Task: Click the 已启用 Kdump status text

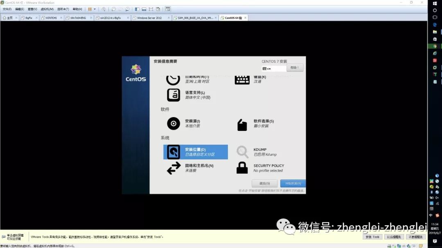Action: (x=265, y=155)
